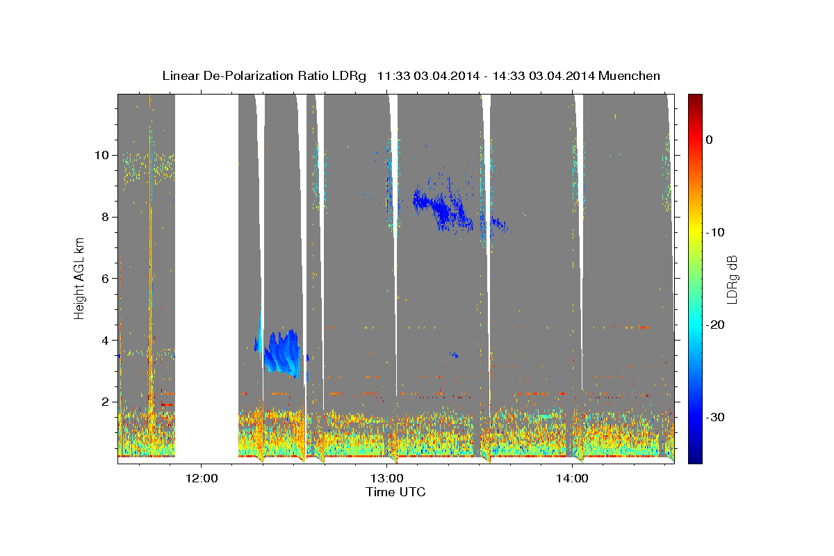This screenshot has height=556, width=834.
Task: Click the colorbar tick value '-20'
Action: pos(716,325)
